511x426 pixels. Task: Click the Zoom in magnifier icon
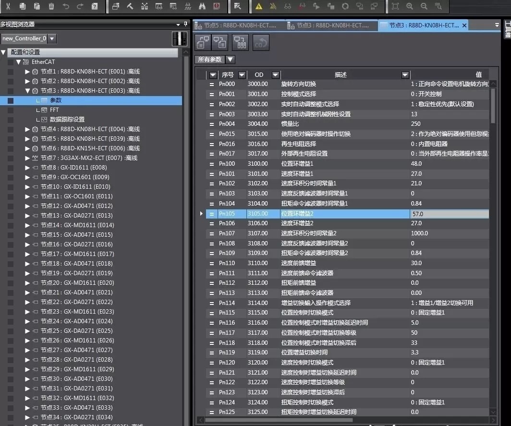click(x=409, y=6)
